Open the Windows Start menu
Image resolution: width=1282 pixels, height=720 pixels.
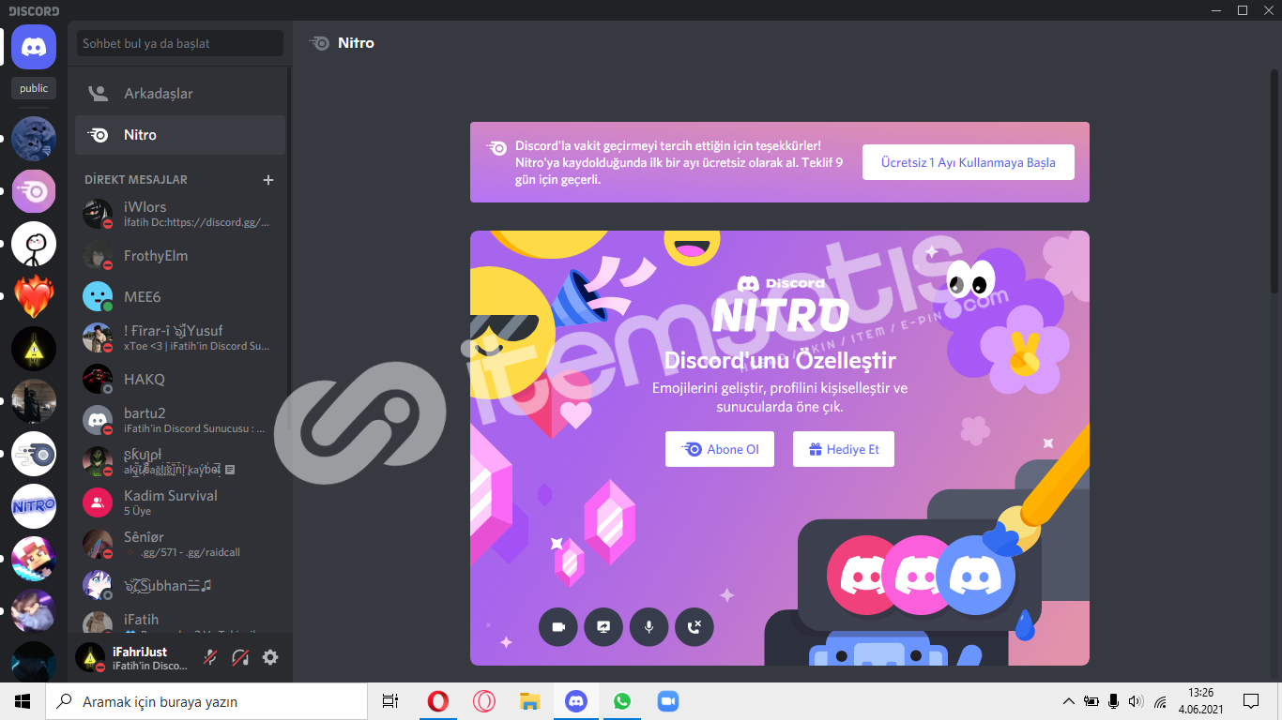coord(23,701)
